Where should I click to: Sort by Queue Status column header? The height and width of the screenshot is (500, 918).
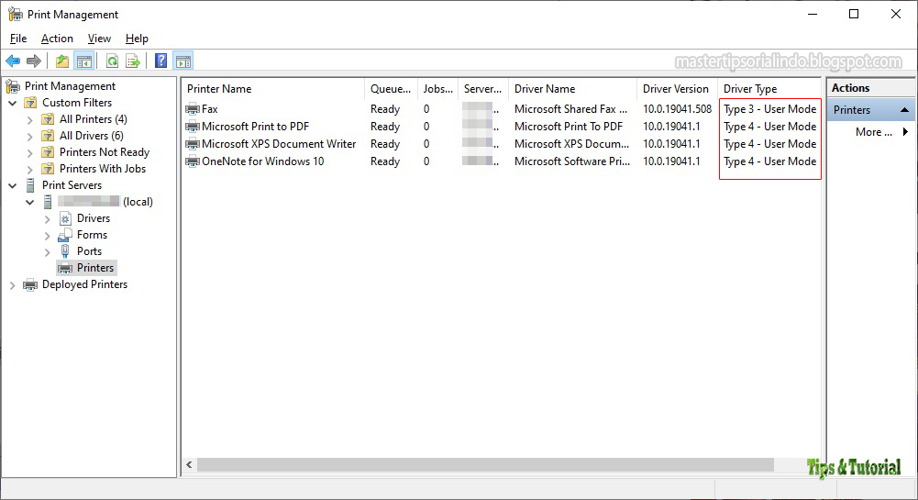391,89
